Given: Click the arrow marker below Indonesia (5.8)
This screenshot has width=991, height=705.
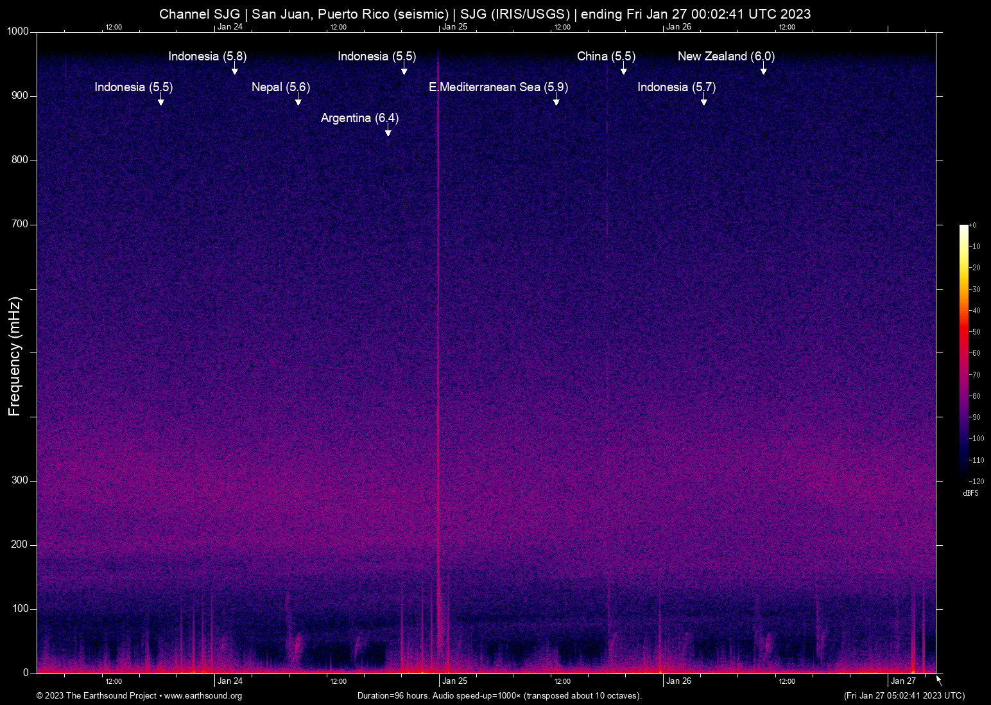Looking at the screenshot, I should click(235, 70).
